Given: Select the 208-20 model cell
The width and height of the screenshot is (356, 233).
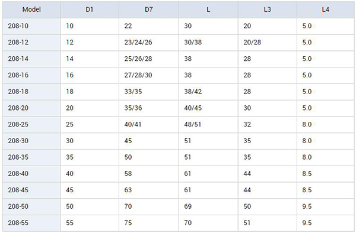Looking at the screenshot, I should 31,108.
